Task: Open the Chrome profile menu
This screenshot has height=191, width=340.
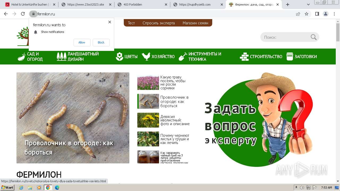Action: (325, 14)
